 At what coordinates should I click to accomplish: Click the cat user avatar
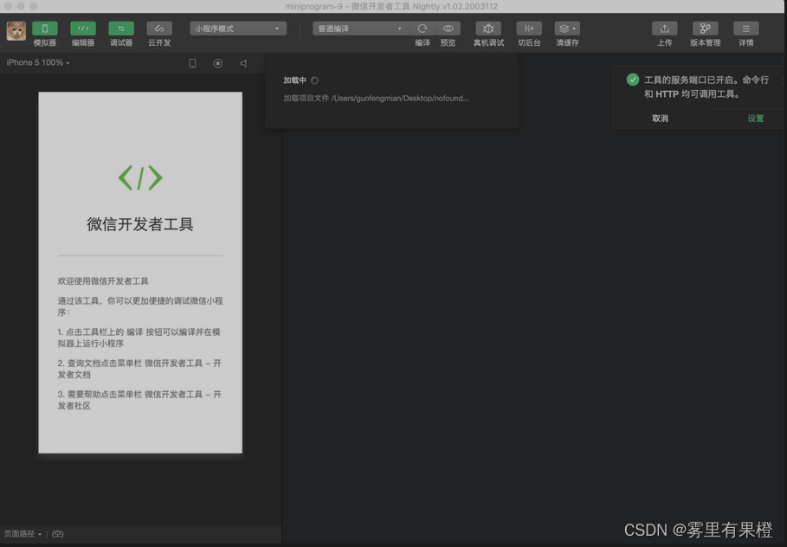(x=16, y=31)
